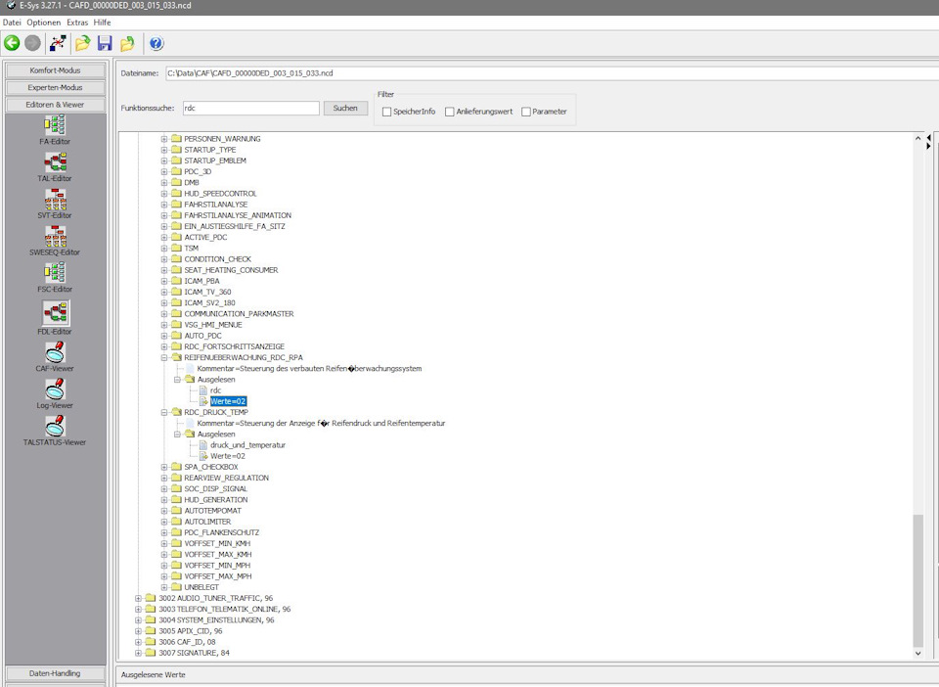This screenshot has height=687, width=939.
Task: Click the Ausgelesene Werte panel header
Action: [x=154, y=675]
